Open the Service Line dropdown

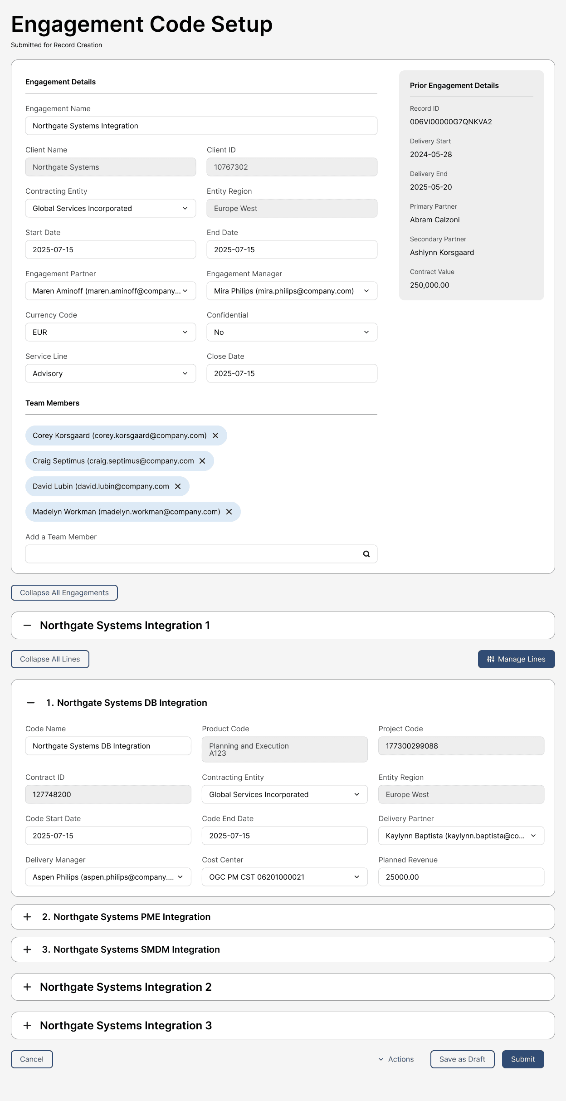pyautogui.click(x=110, y=373)
